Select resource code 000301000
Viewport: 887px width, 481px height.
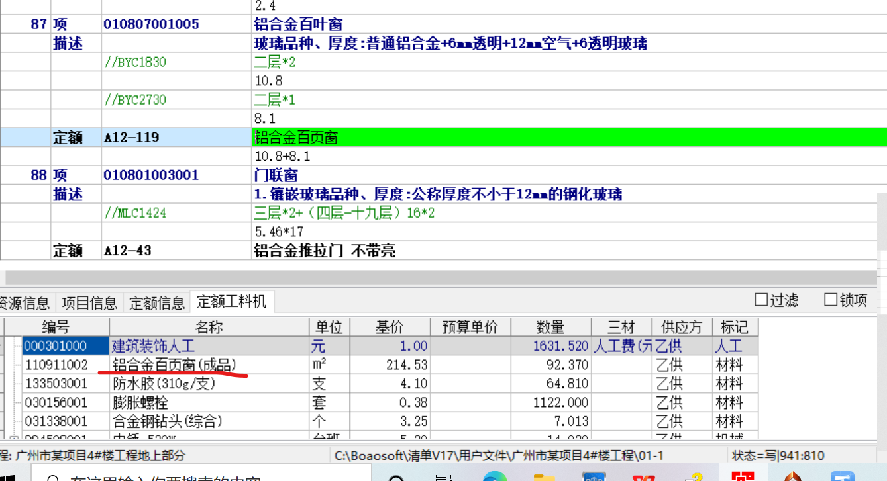coord(65,346)
